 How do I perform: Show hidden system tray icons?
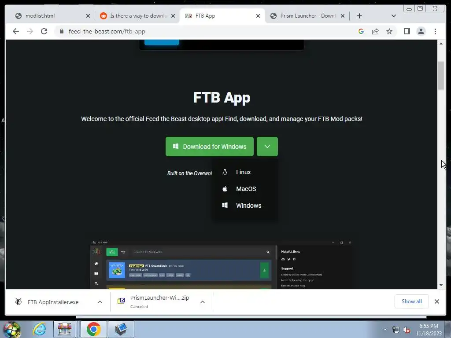[385, 330]
